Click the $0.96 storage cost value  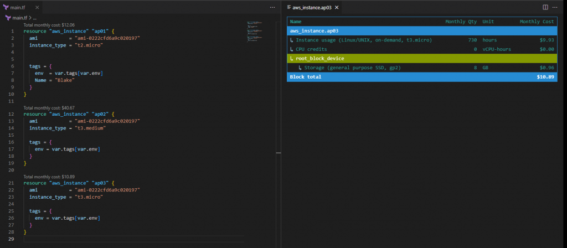pyautogui.click(x=547, y=68)
